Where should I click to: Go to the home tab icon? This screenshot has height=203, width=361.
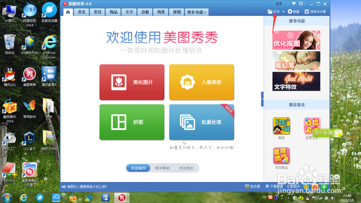[x=68, y=12]
